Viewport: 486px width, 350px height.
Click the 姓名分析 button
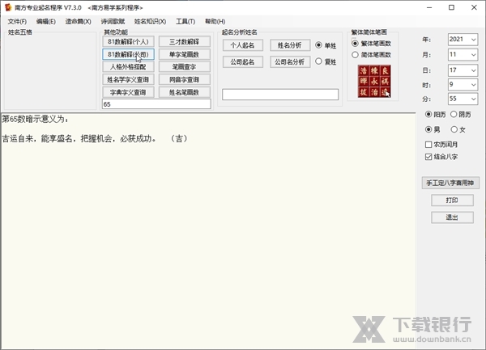tap(290, 45)
